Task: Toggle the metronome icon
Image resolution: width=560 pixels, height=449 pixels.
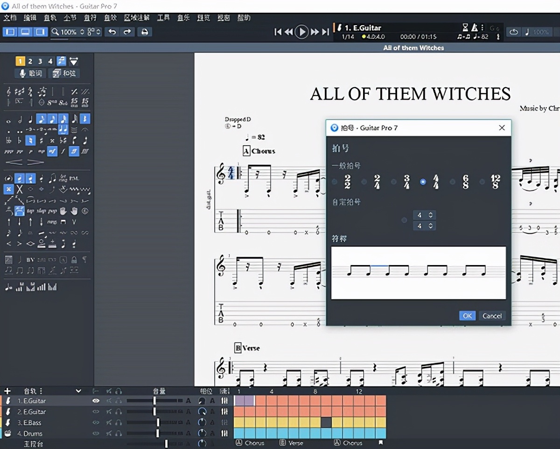Action: (x=475, y=28)
